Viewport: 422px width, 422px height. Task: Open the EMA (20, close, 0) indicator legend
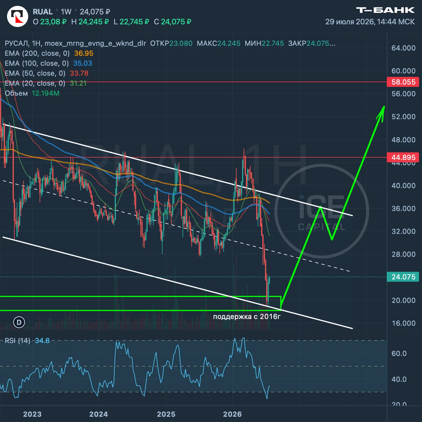46,83
